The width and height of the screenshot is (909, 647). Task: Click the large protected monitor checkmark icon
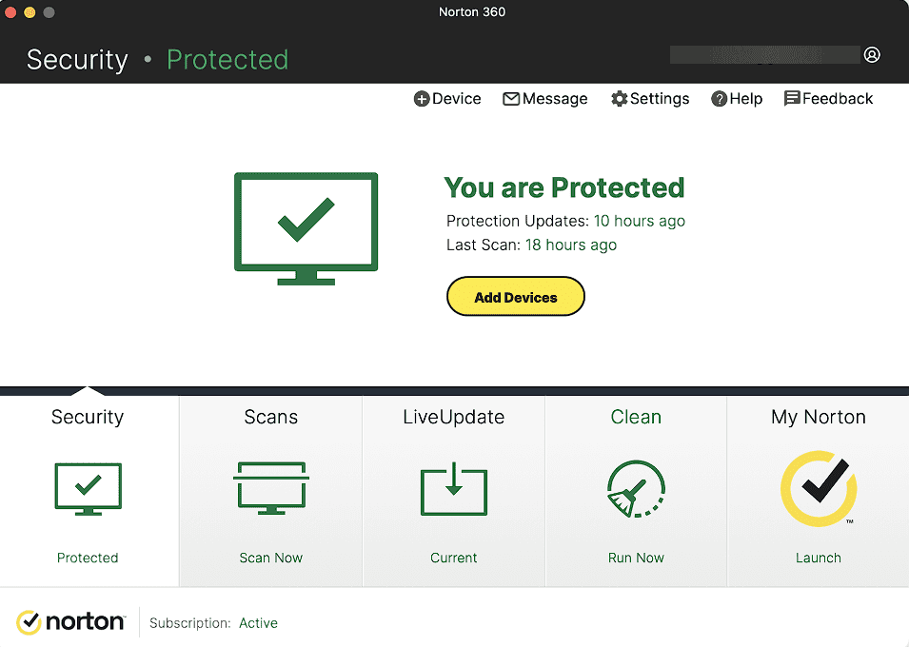point(306,228)
